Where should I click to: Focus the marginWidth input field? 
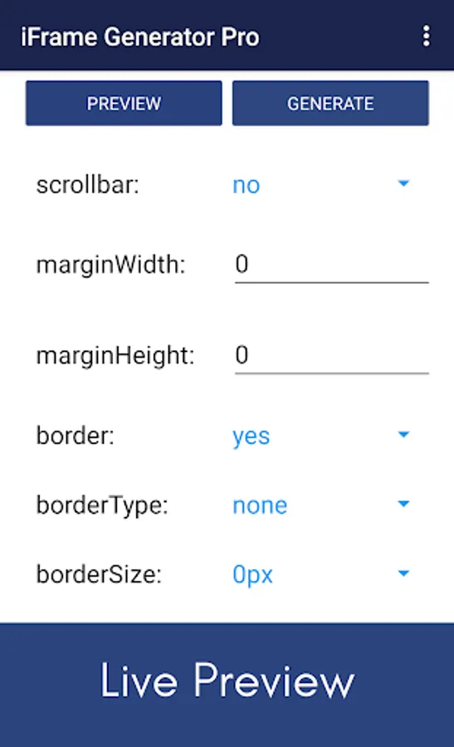pos(331,265)
